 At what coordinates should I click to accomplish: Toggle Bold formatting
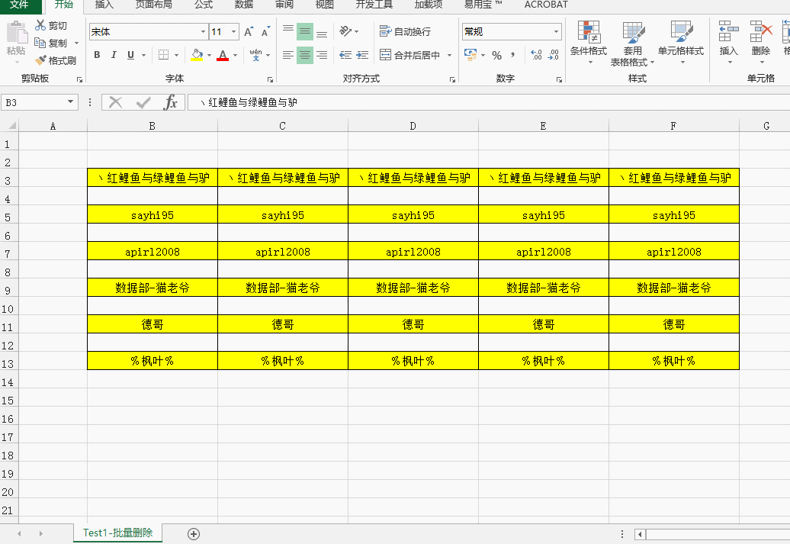tap(97, 55)
